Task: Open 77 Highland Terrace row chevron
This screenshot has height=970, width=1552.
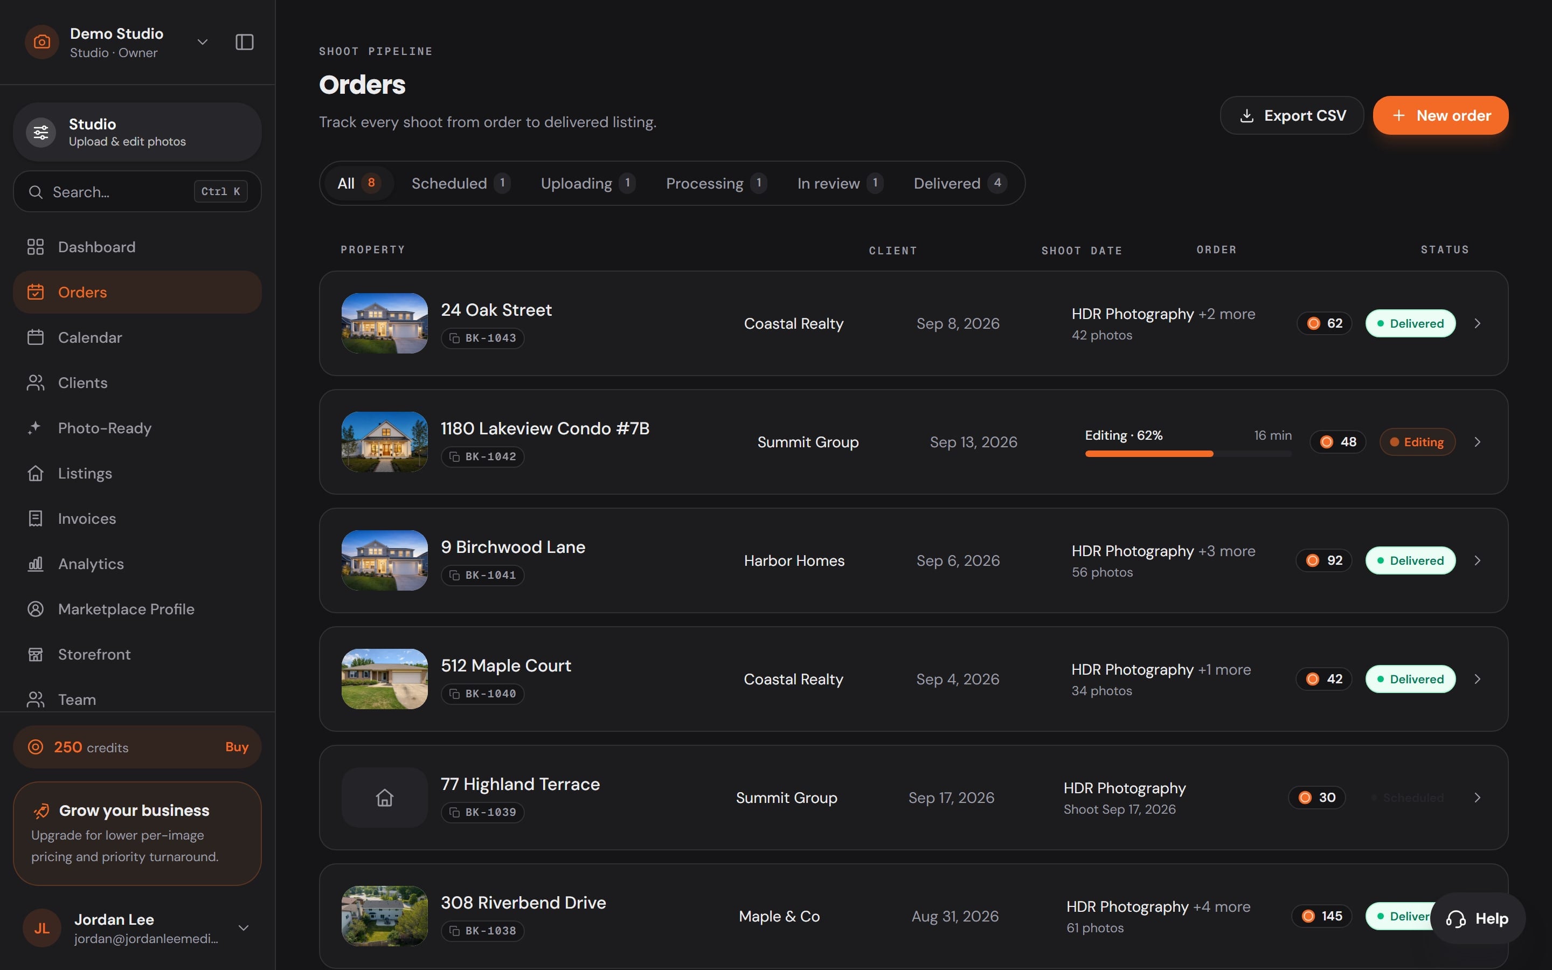Action: coord(1478,798)
